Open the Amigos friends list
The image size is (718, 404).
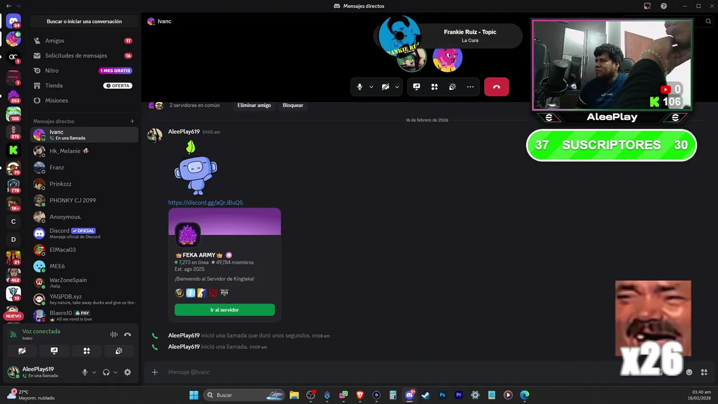(x=84, y=41)
